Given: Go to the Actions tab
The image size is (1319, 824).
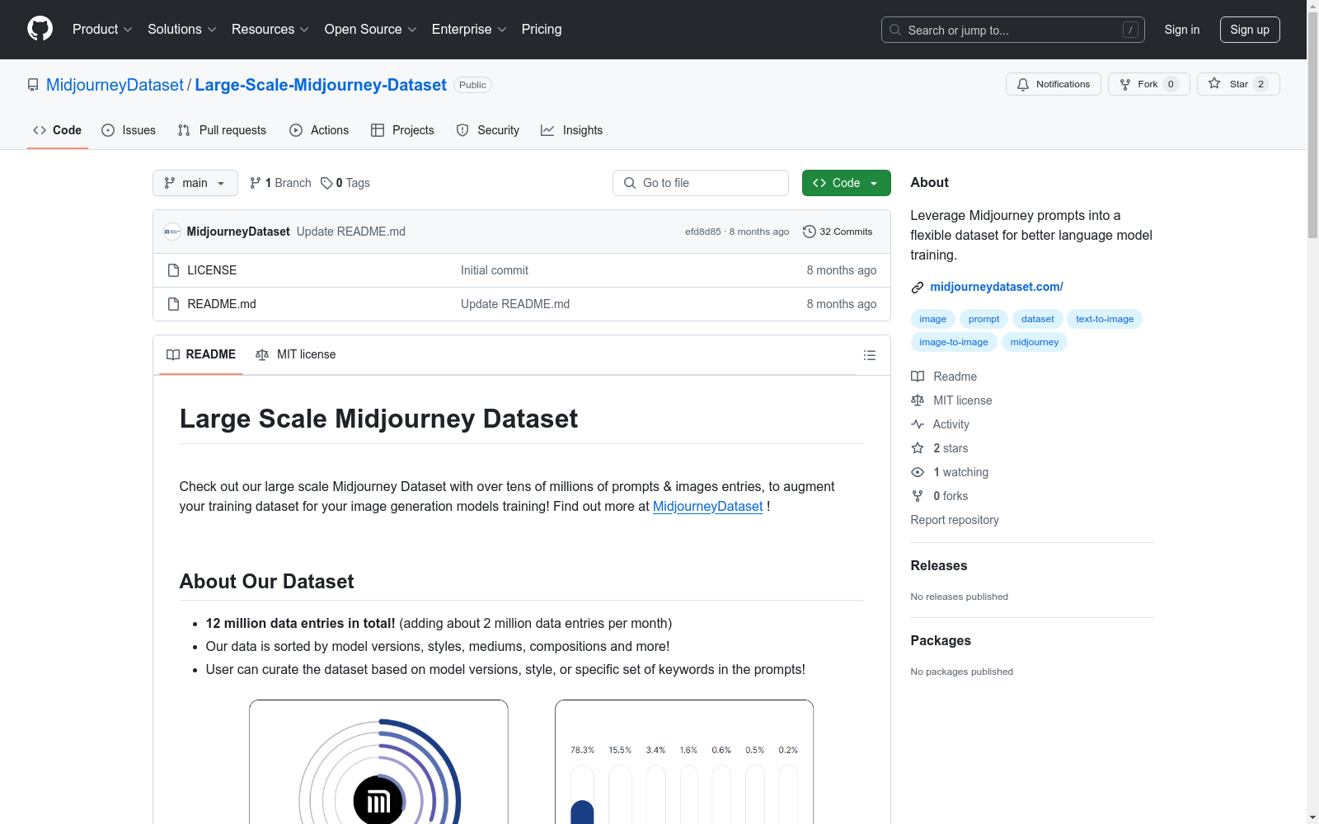Looking at the screenshot, I should coord(319,130).
